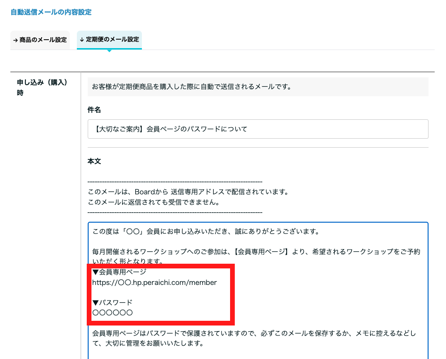Click the 〇〇〇〇〇〇 password placeholder line

(x=113, y=313)
